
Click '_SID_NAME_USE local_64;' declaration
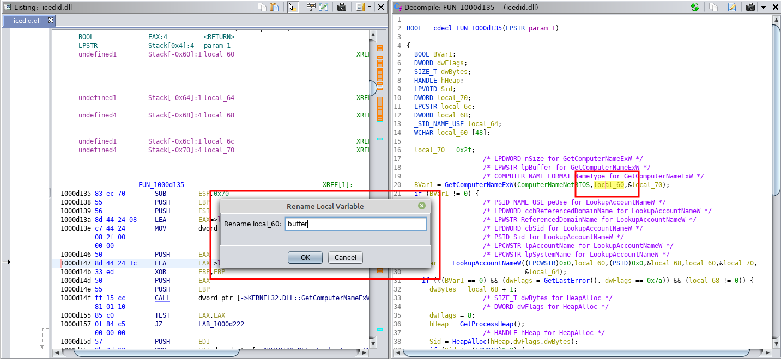[458, 124]
